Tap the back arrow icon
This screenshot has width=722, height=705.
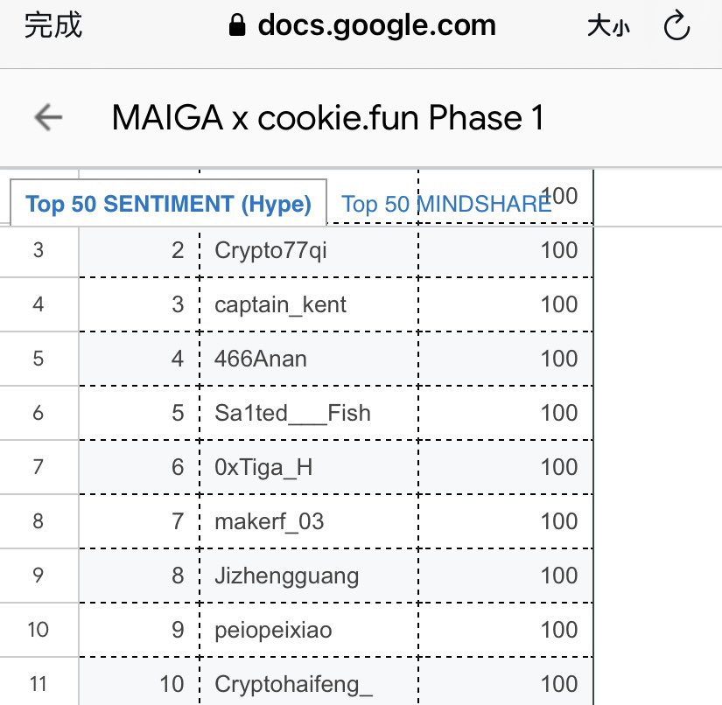pos(48,117)
